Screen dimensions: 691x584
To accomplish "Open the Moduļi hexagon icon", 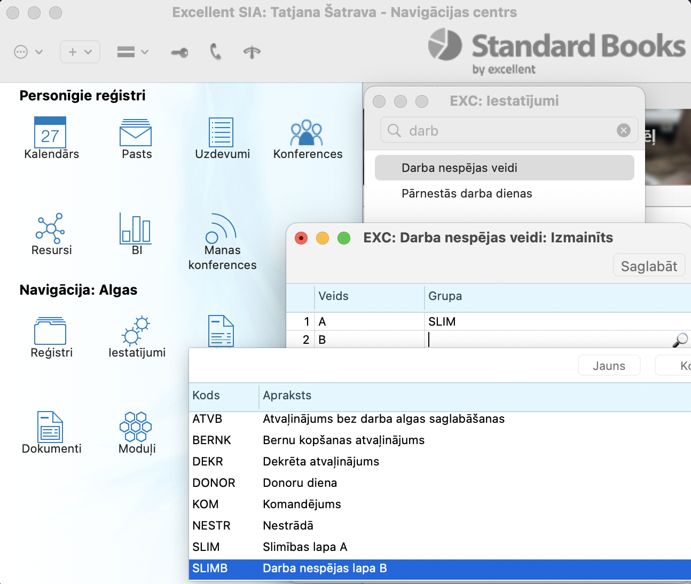I will [136, 427].
